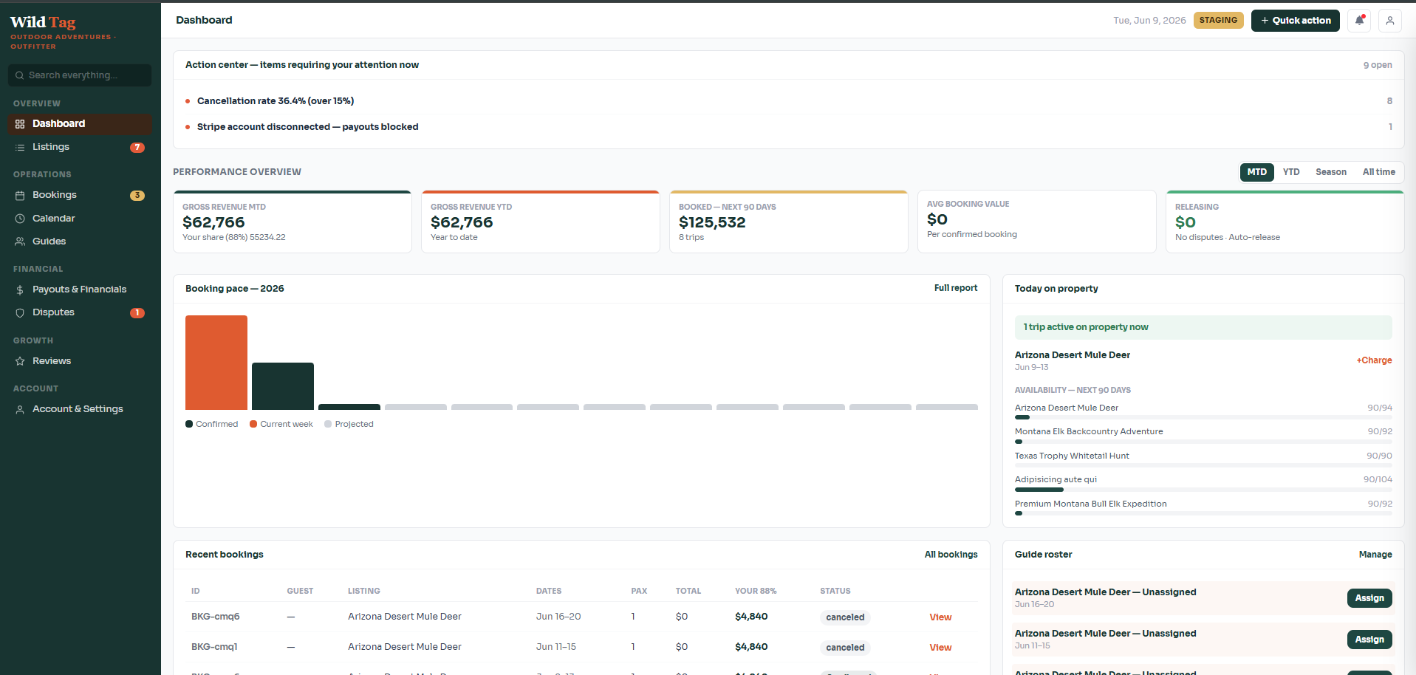Click the Reviews star icon
Image resolution: width=1416 pixels, height=675 pixels.
tap(20, 362)
